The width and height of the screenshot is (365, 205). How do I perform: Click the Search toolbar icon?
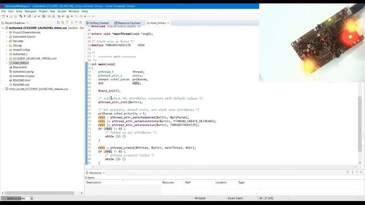(29, 17)
